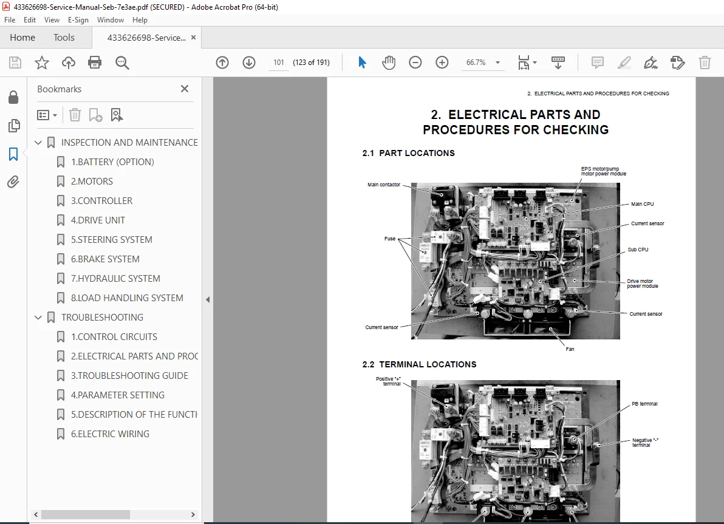Open the 4.PARAMETER SETTING bookmark
Image resolution: width=724 pixels, height=524 pixels.
118,395
